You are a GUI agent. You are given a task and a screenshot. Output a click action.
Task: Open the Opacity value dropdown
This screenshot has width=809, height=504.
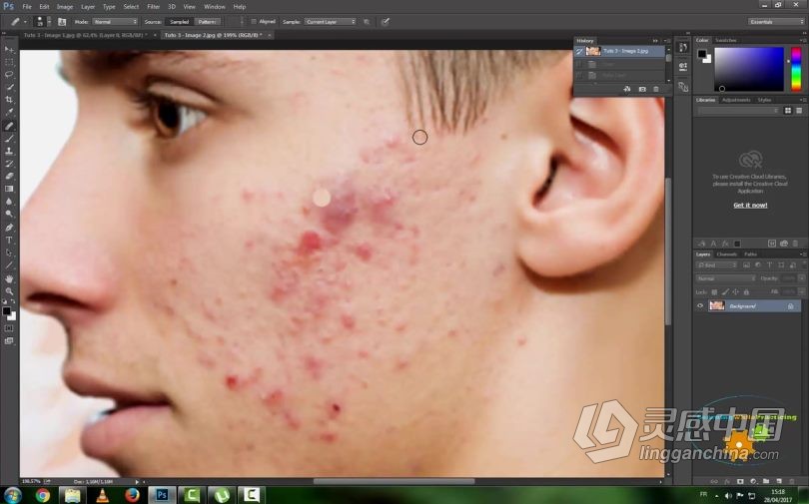point(802,278)
